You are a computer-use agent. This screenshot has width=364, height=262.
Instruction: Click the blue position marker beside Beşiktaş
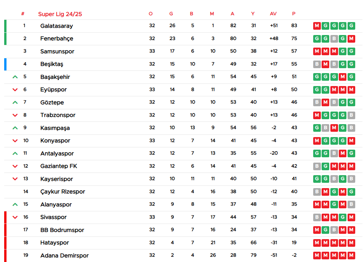(5, 64)
